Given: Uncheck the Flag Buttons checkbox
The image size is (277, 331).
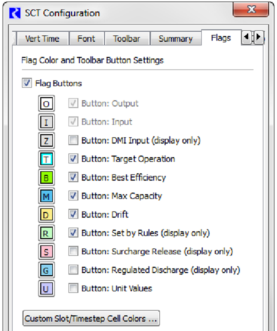Looking at the screenshot, I should pos(27,83).
